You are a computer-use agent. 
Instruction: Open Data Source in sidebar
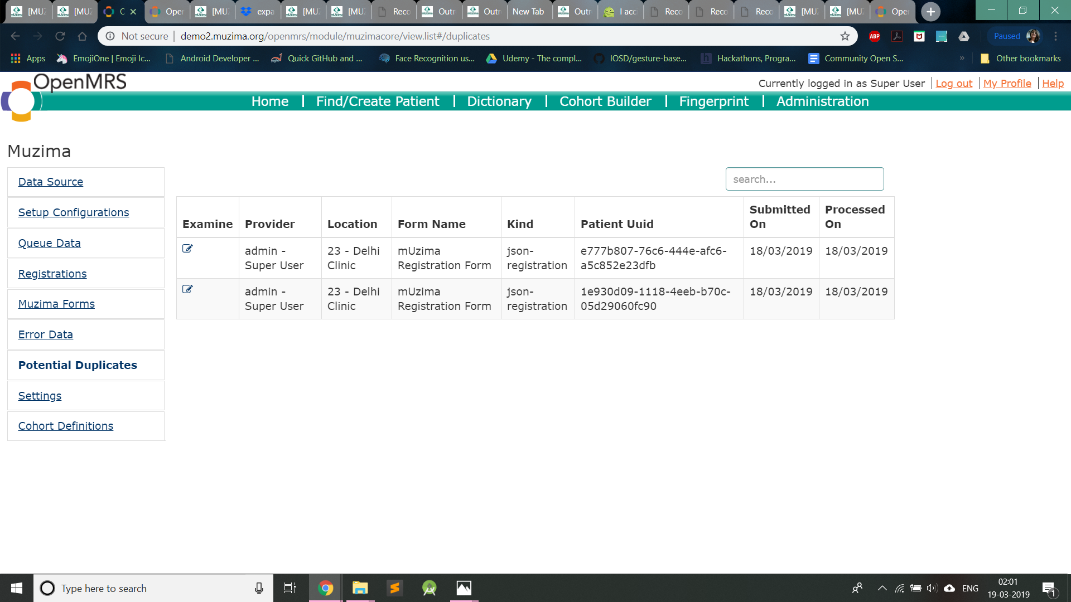point(51,182)
